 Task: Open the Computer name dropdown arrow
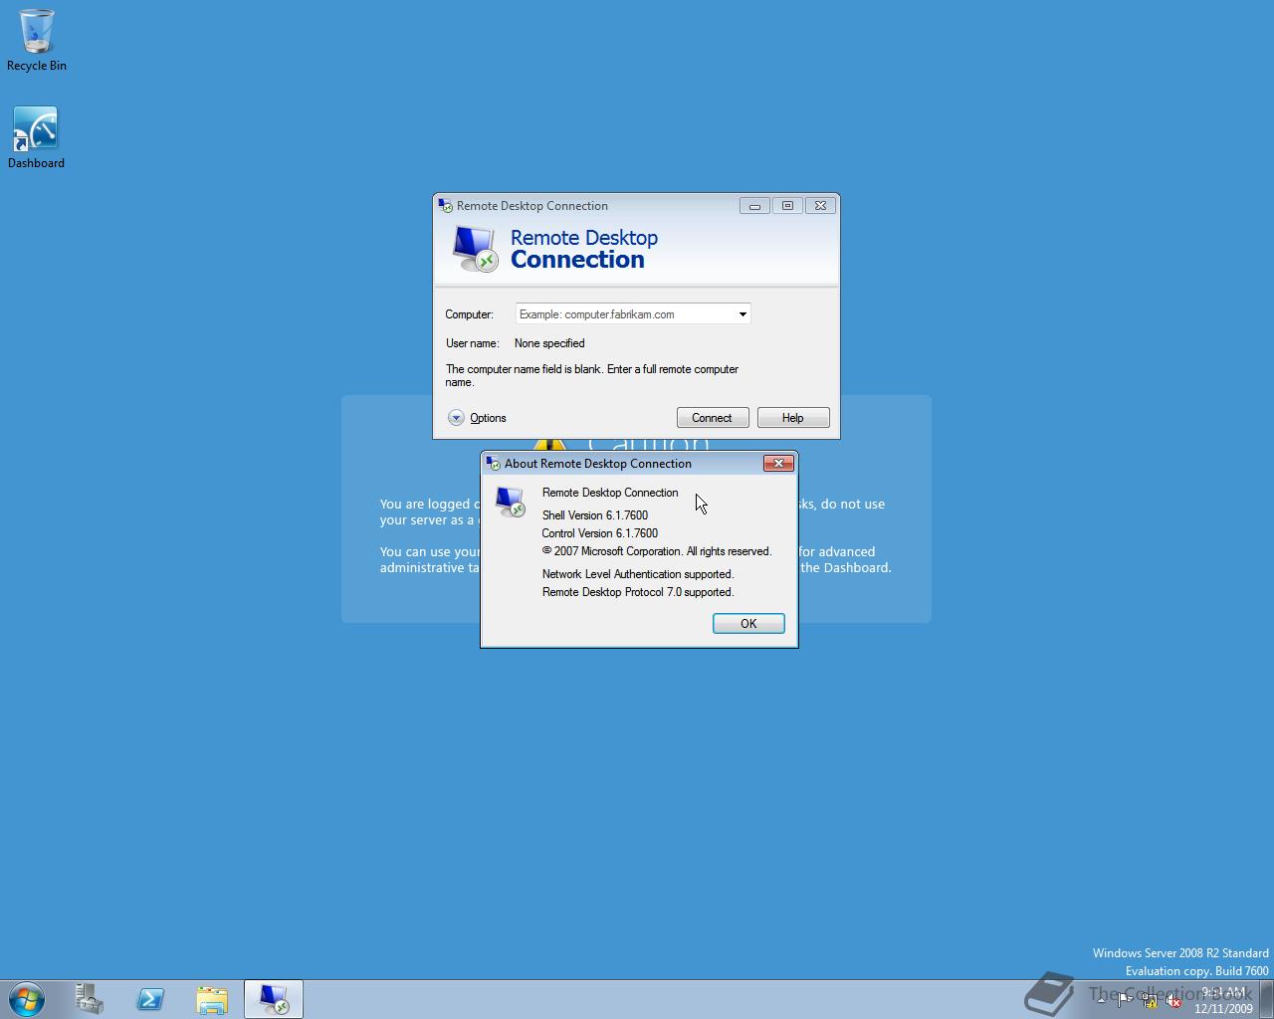pyautogui.click(x=743, y=314)
